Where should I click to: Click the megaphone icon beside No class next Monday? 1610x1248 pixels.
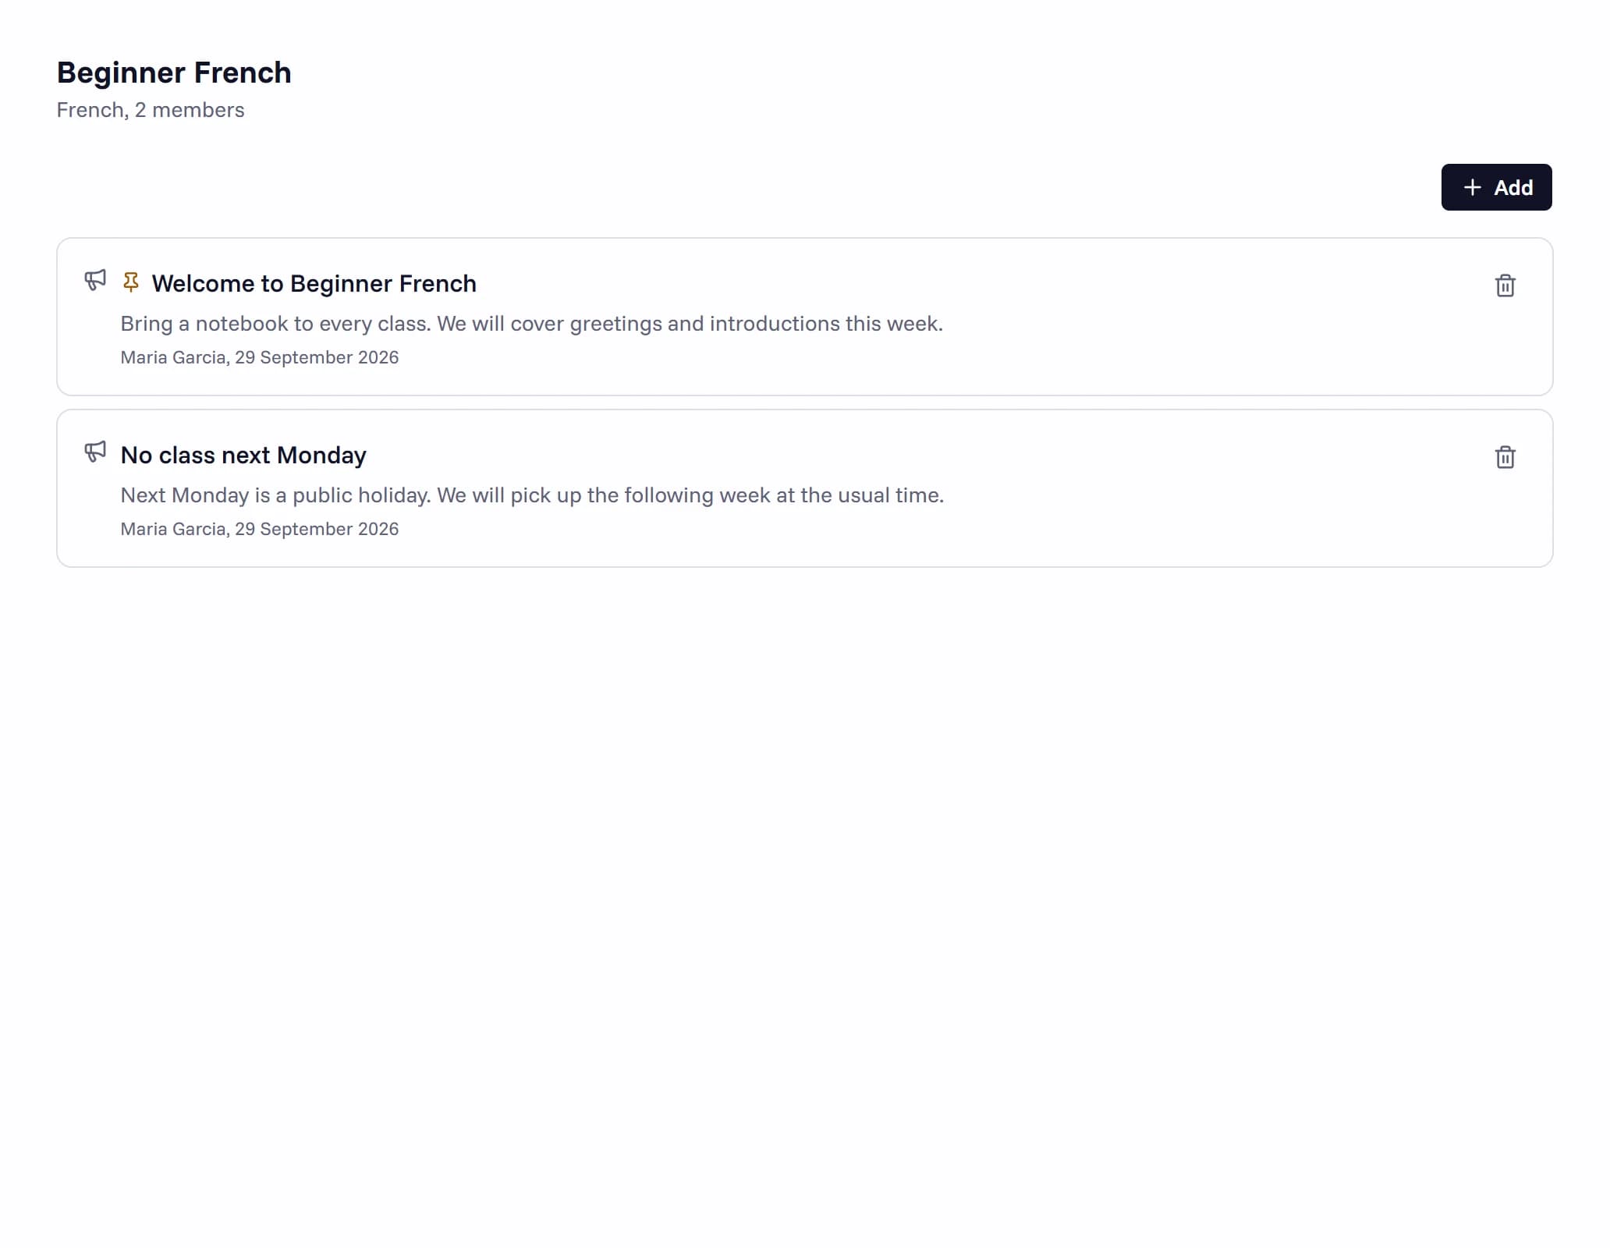[x=95, y=452]
